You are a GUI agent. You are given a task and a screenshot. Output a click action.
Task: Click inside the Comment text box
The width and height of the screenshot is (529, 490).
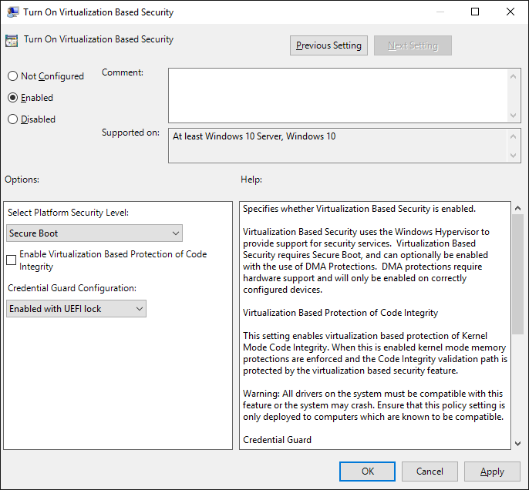338,95
